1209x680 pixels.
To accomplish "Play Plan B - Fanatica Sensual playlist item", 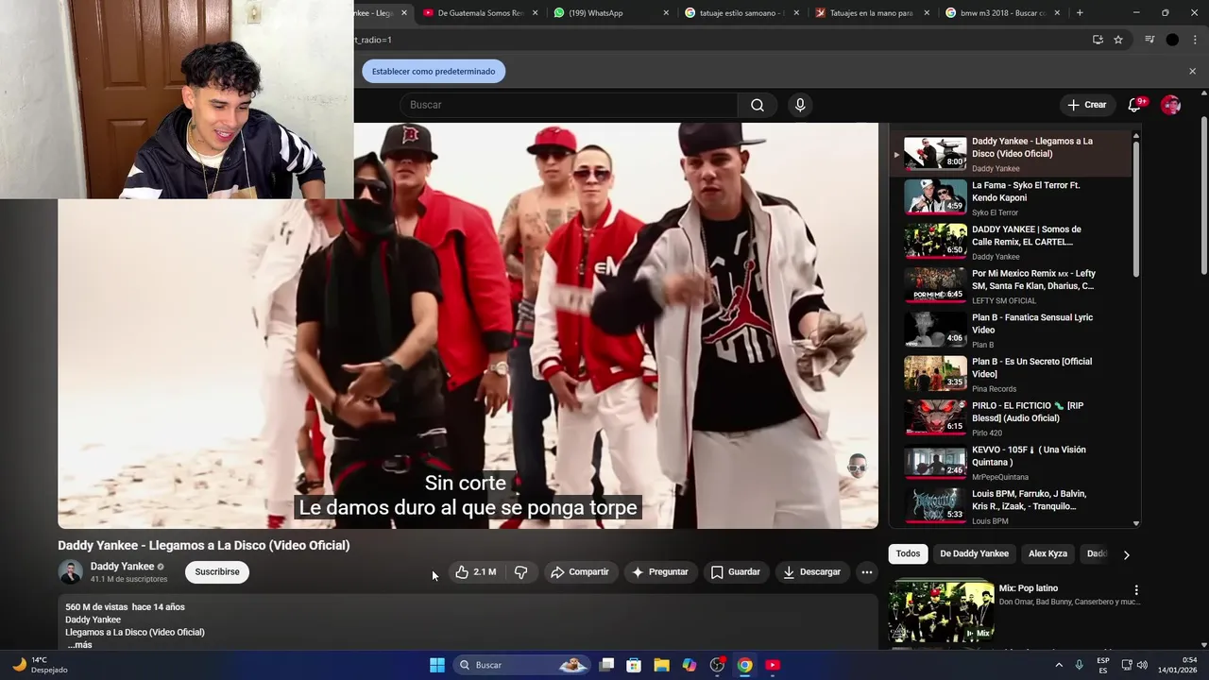I will [1011, 331].
